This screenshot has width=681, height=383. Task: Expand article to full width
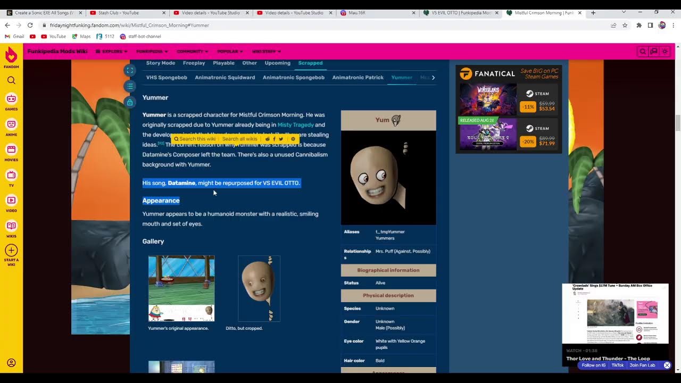[x=130, y=70]
